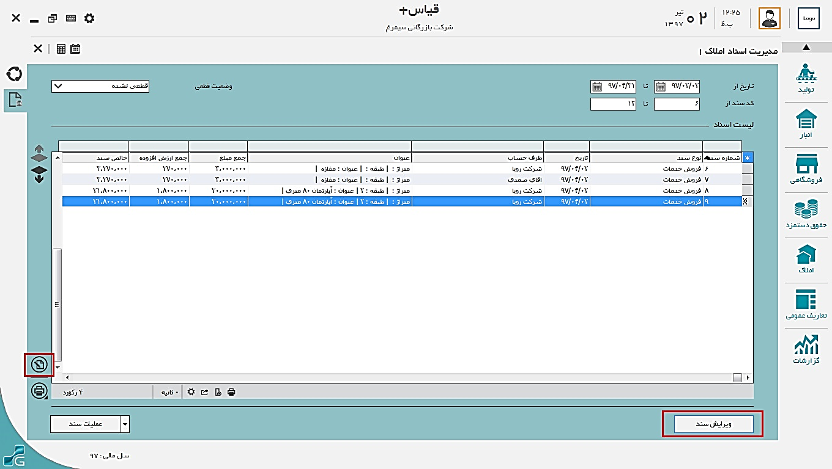Open the on-screen keyboard icon
The width and height of the screenshot is (832, 469).
coord(71,18)
